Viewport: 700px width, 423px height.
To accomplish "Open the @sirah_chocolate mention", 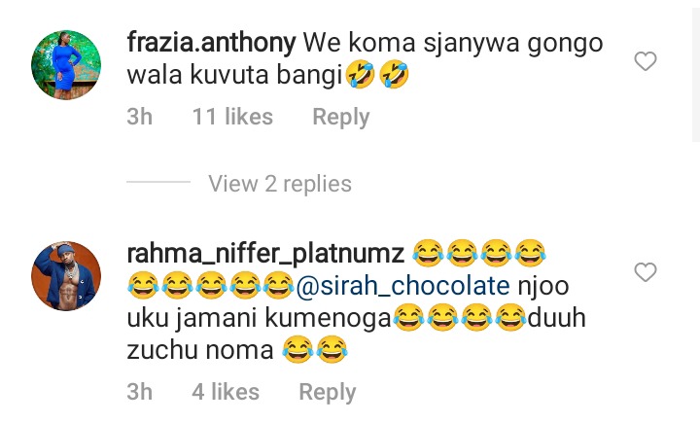I will tap(402, 286).
